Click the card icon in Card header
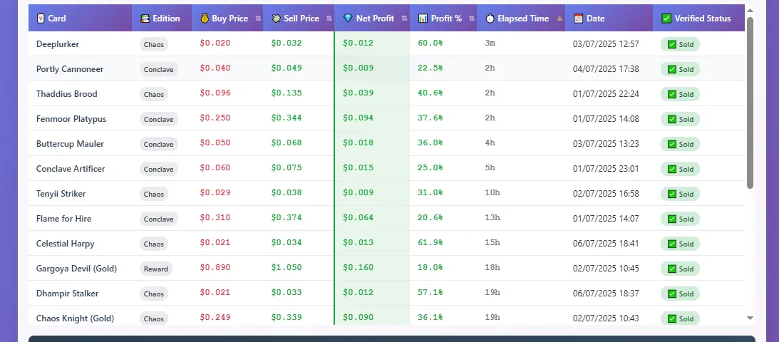The width and height of the screenshot is (779, 342). point(40,19)
